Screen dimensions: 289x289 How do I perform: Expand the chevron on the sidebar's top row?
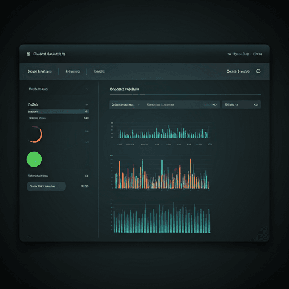[x=86, y=89]
